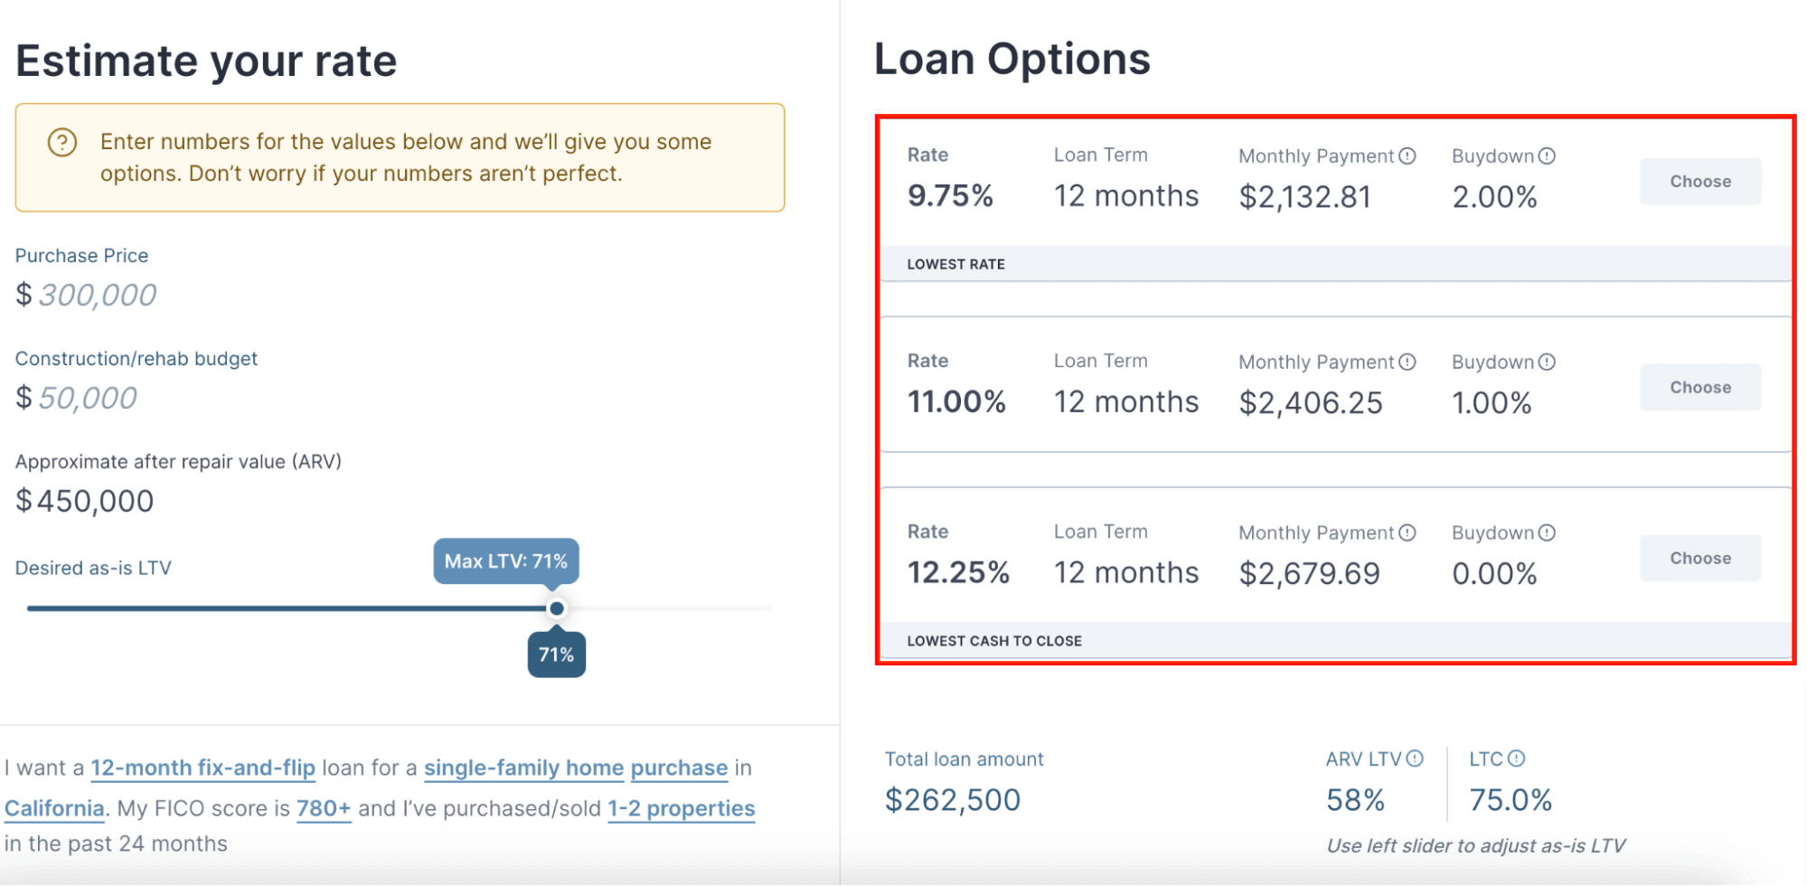Choose the 12.25% lowest cash to close option
The width and height of the screenshot is (1807, 886).
1699,558
